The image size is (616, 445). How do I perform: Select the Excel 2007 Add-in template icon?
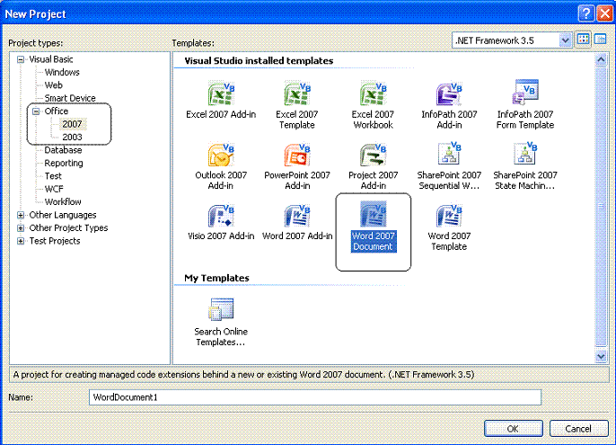[x=221, y=93]
